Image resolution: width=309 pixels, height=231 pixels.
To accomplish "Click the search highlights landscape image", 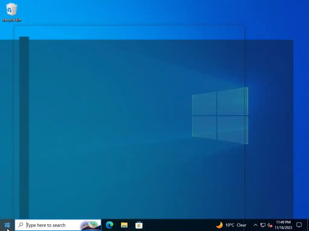I will pyautogui.click(x=91, y=225).
